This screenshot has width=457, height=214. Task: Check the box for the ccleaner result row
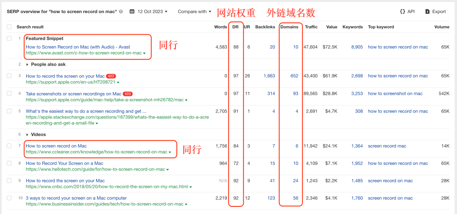[9, 146]
